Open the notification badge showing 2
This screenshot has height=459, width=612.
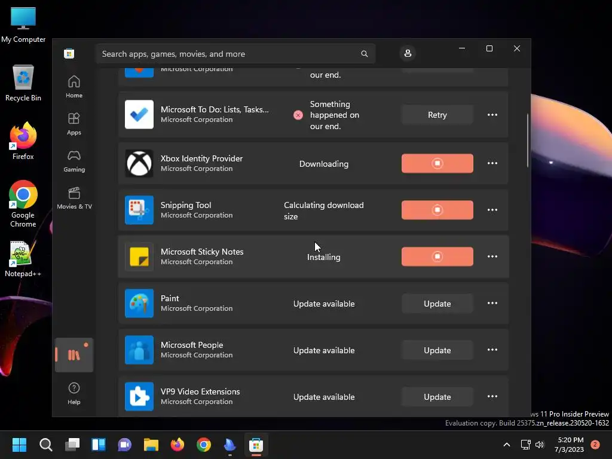point(595,445)
